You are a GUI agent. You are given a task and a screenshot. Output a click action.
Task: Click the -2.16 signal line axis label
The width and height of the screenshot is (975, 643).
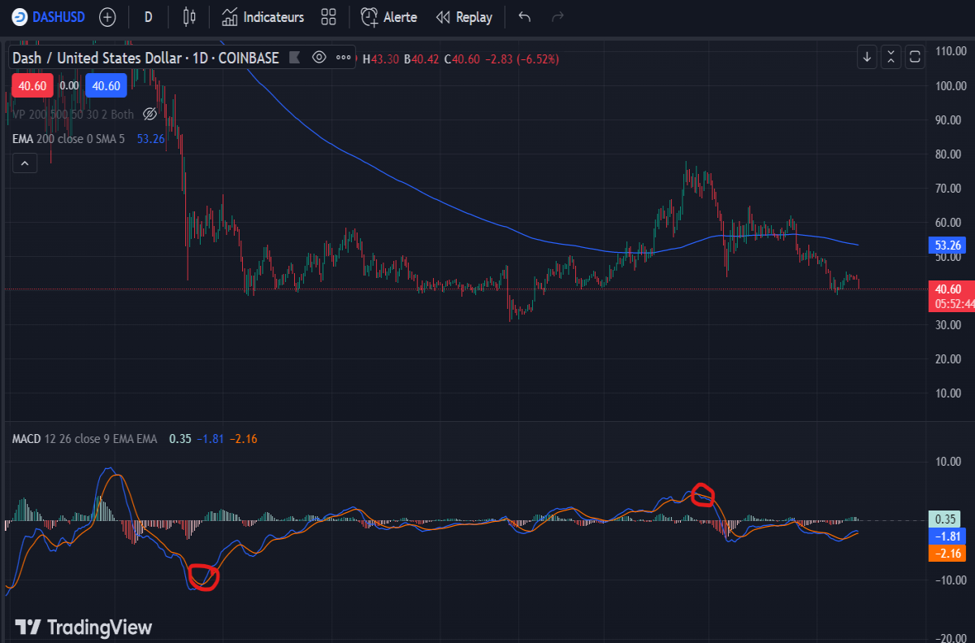946,554
